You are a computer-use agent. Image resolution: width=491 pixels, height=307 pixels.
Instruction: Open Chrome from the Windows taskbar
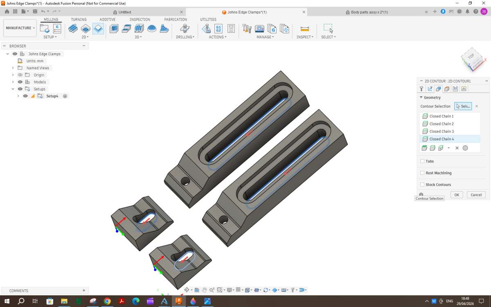coord(107,301)
